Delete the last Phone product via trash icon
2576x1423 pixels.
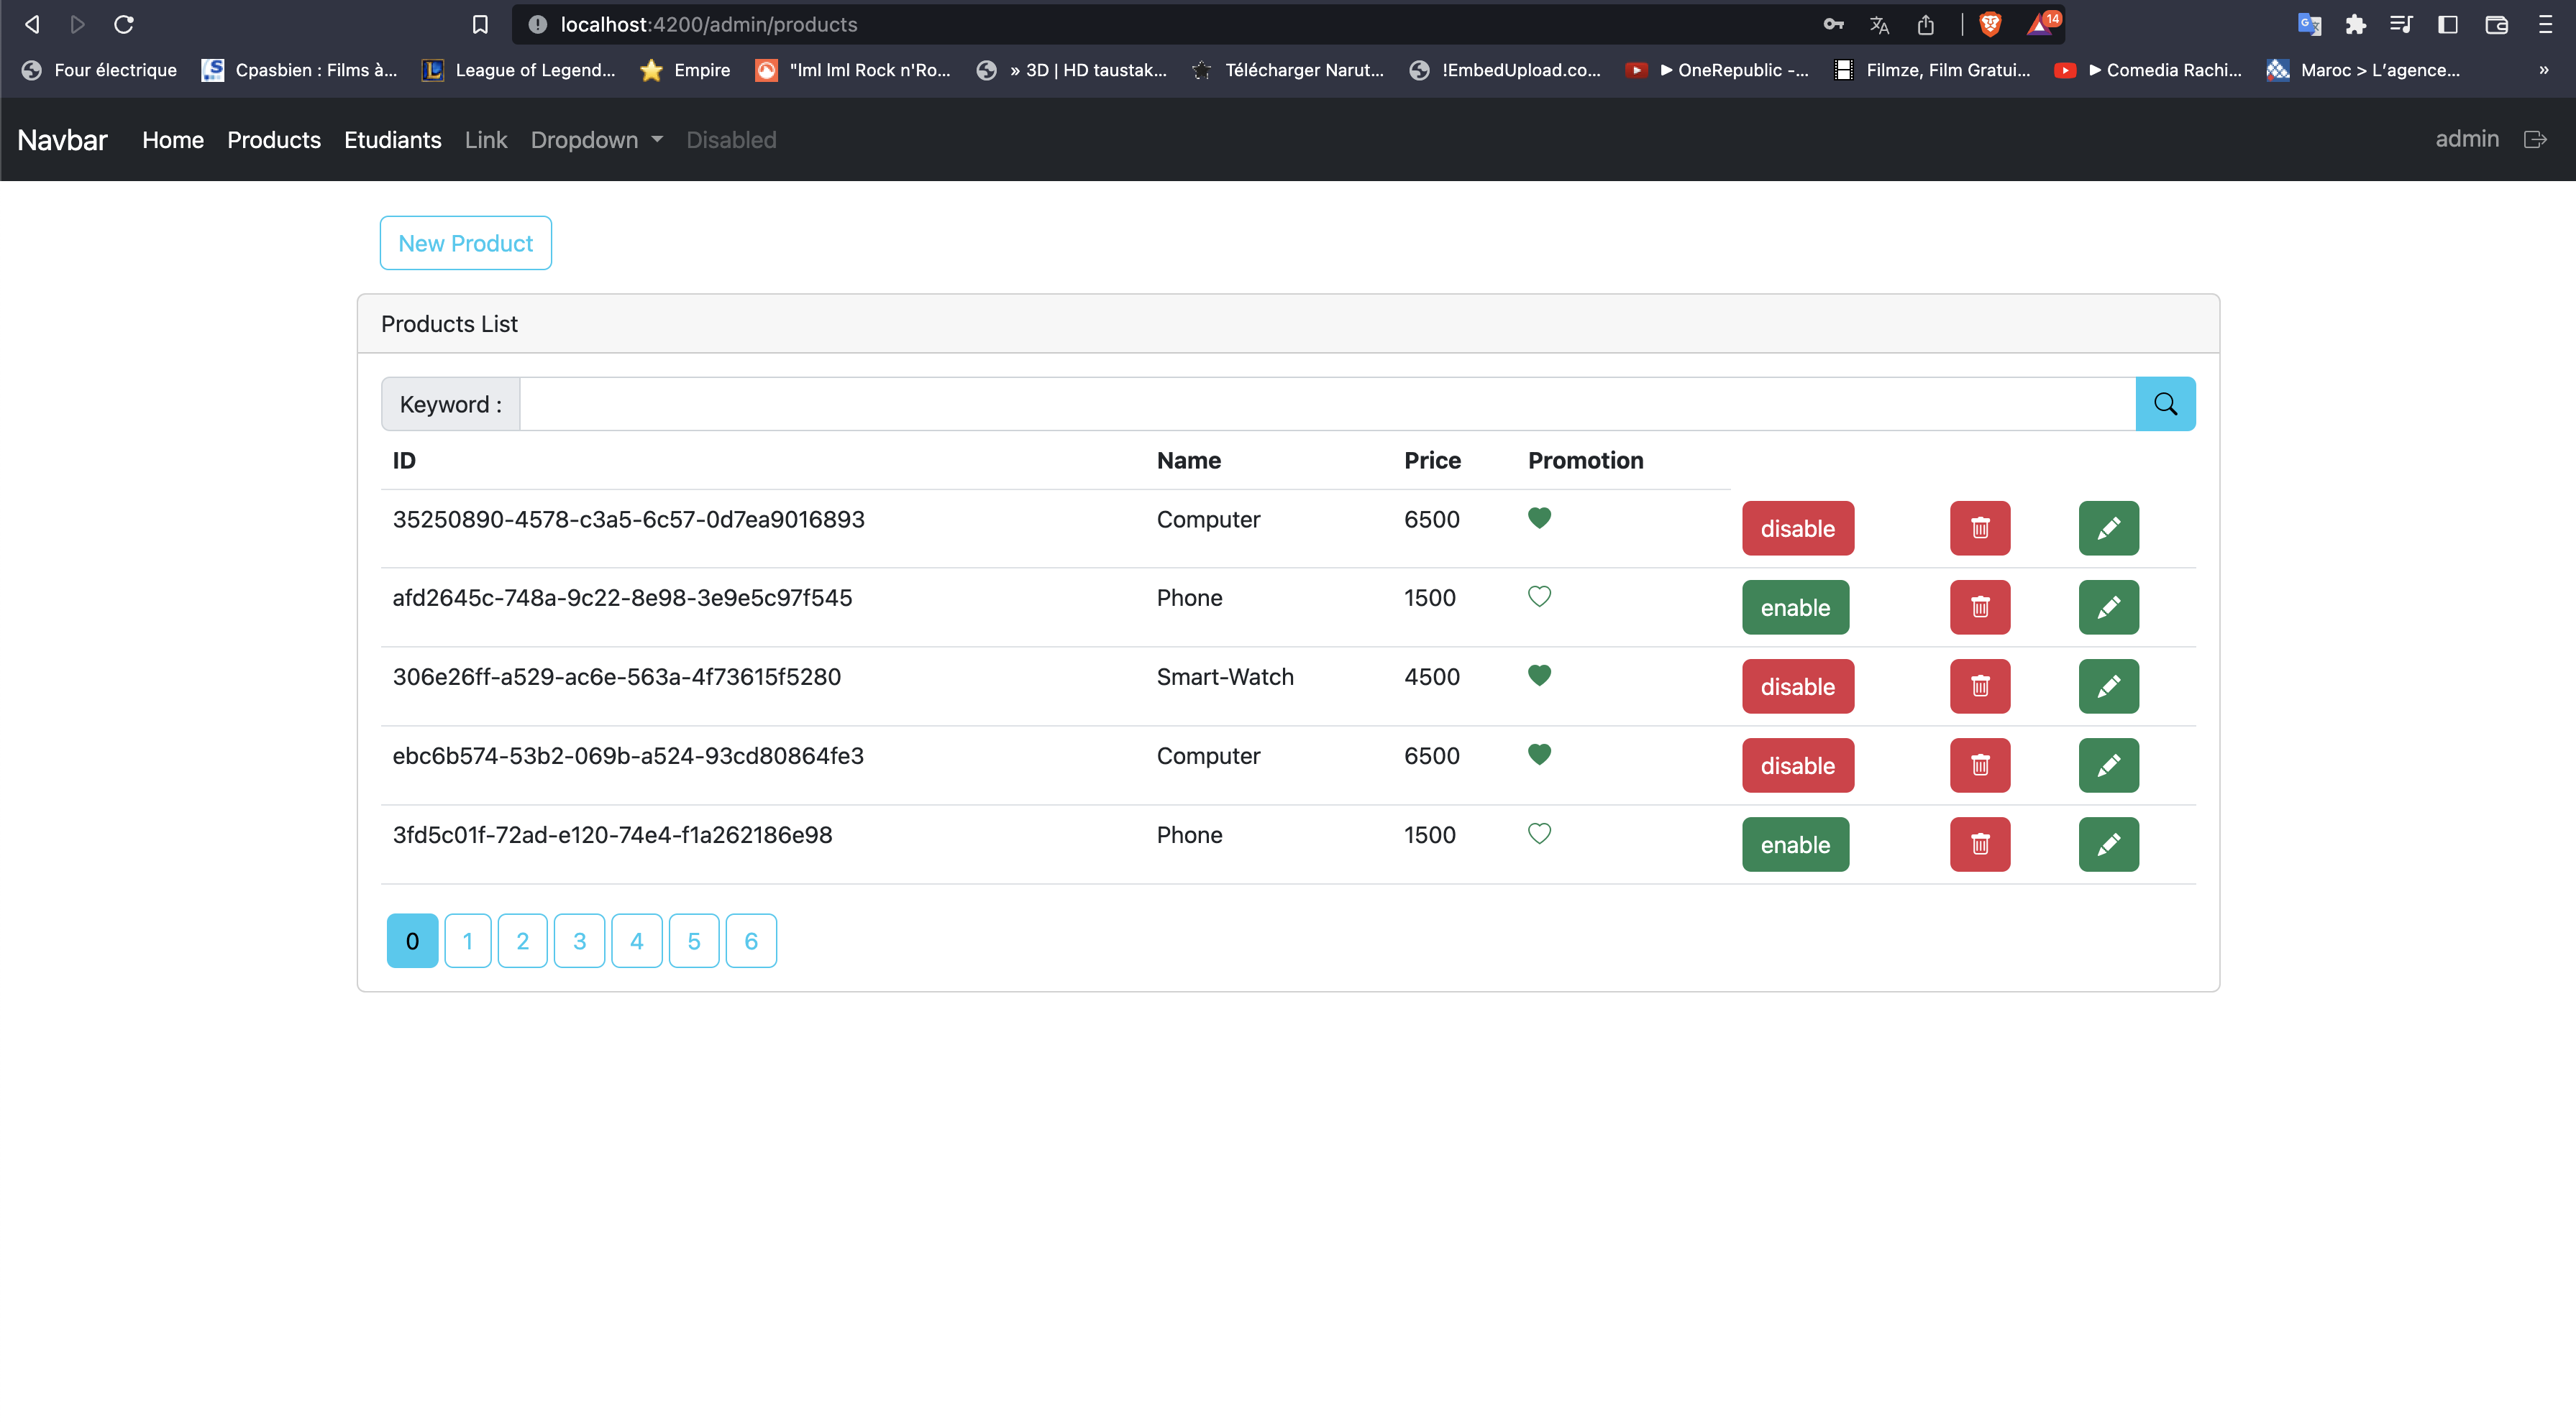[1979, 844]
